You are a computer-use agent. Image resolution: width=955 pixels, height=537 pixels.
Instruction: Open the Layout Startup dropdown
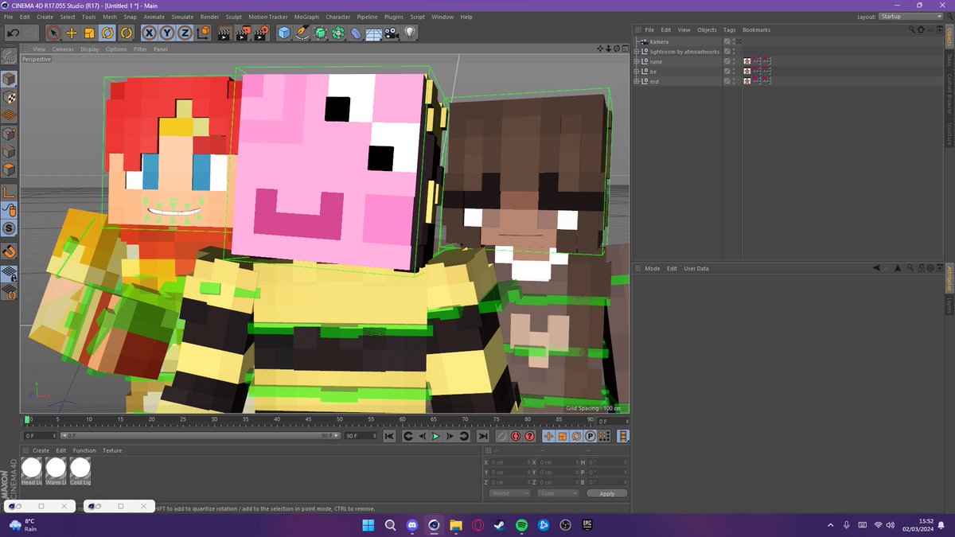[x=910, y=17]
